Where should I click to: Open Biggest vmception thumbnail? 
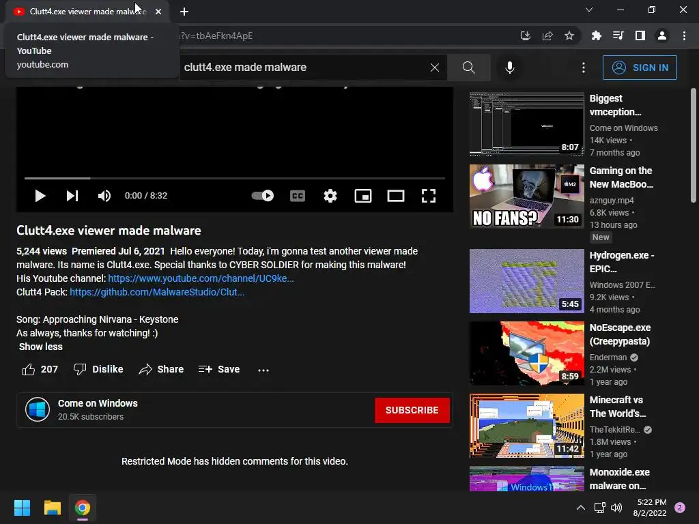(x=526, y=124)
